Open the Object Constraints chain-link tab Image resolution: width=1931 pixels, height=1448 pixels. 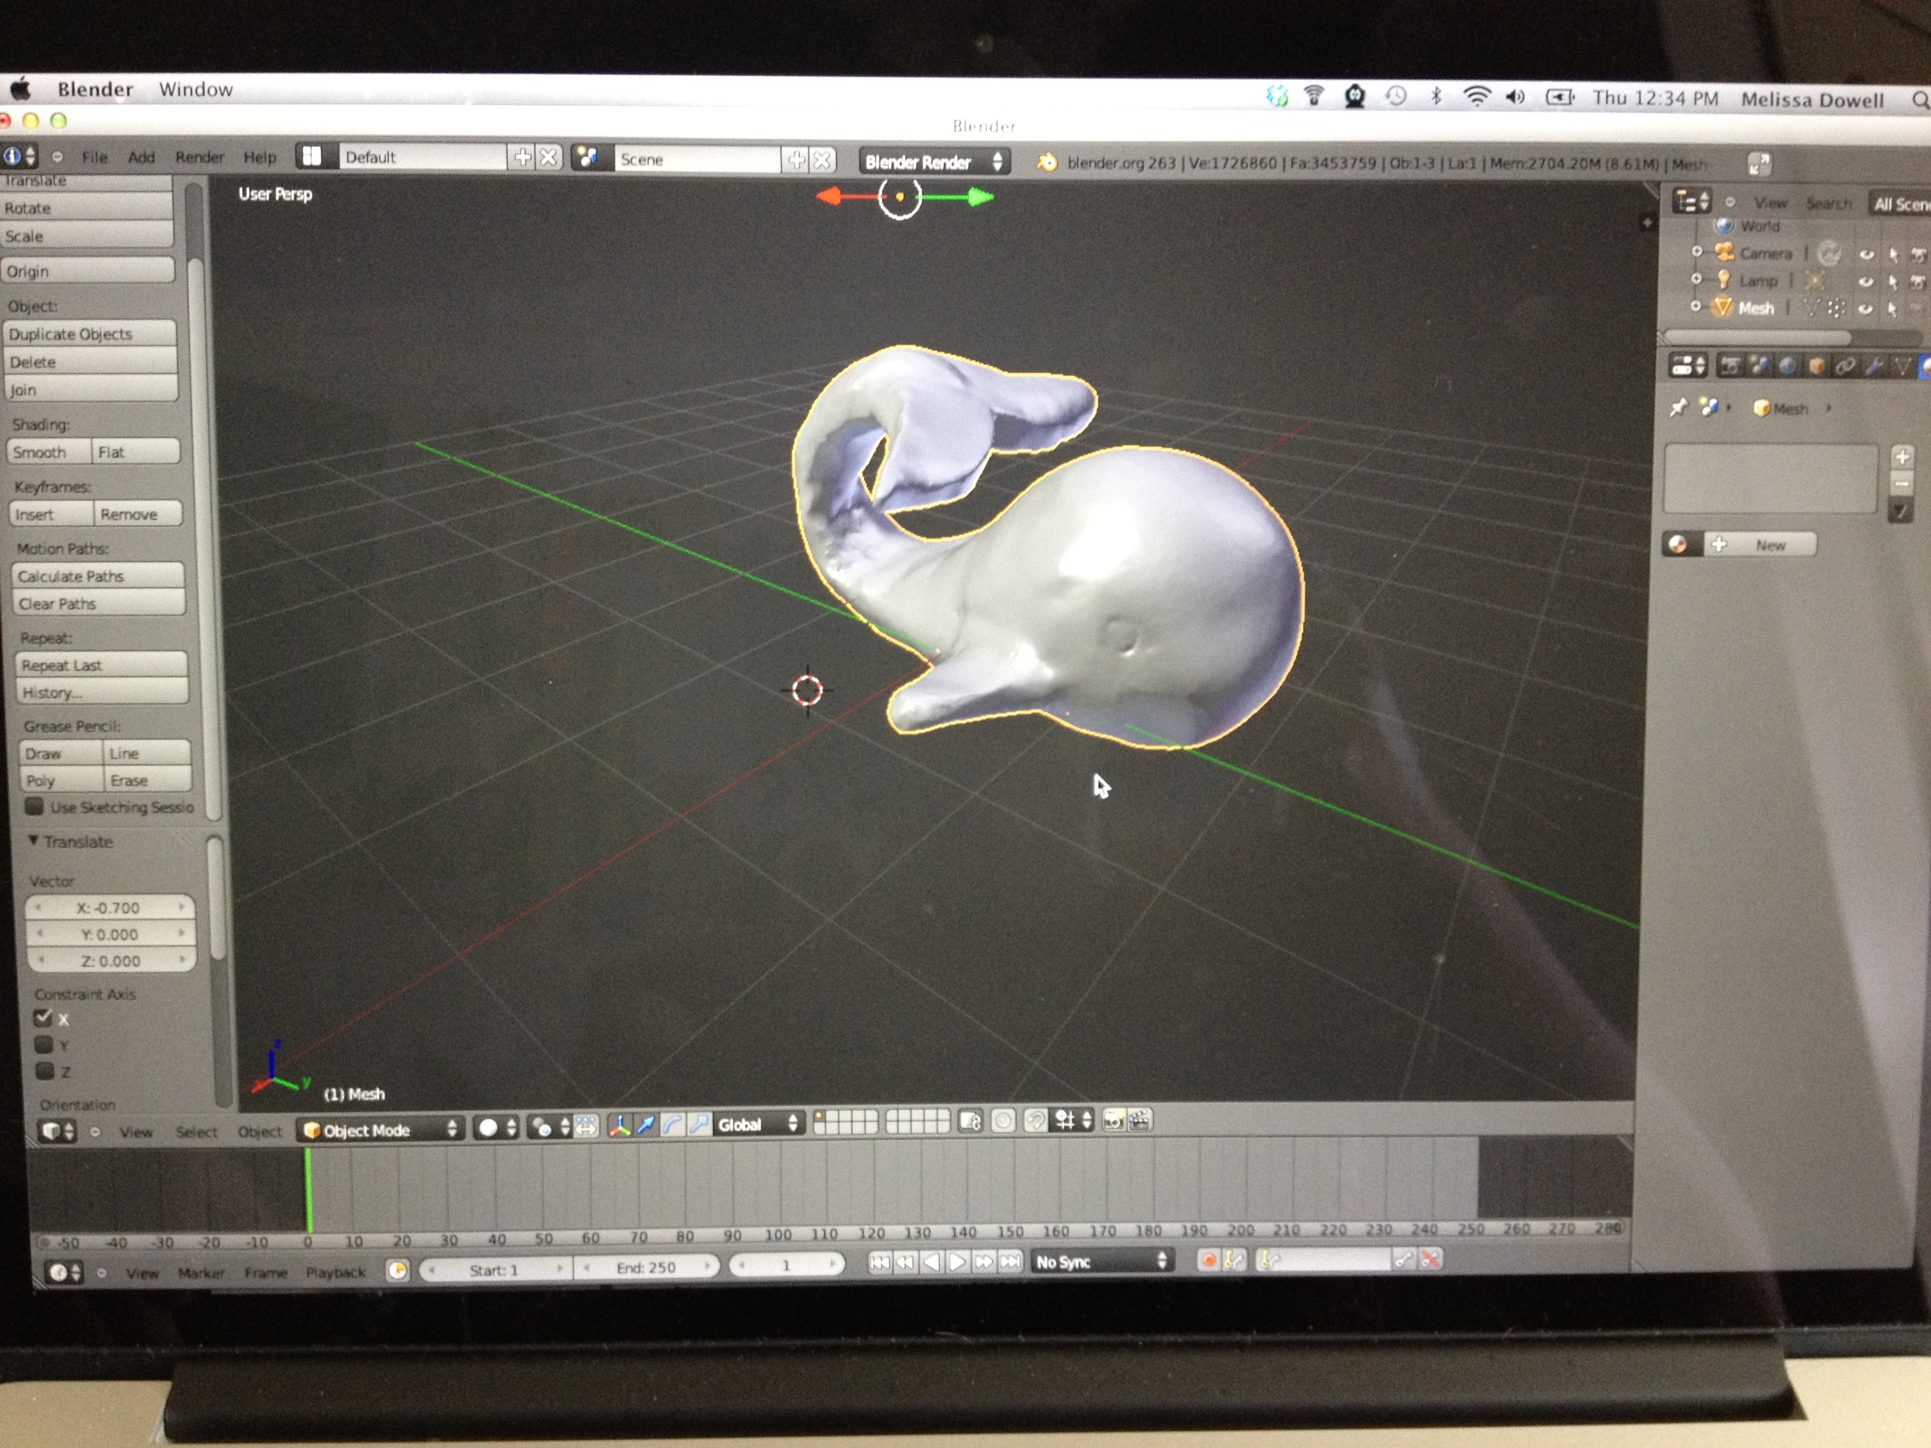(x=1845, y=366)
